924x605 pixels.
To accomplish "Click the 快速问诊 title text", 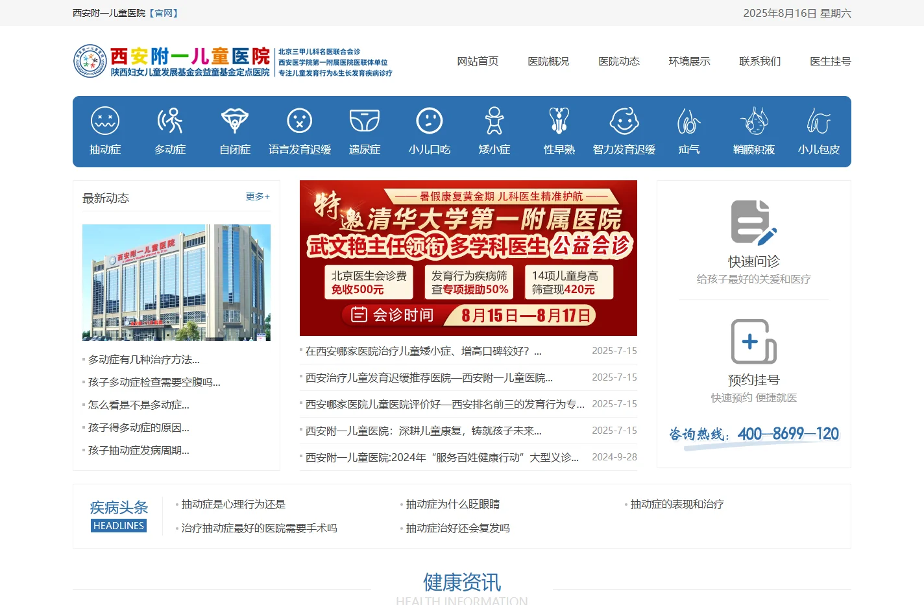I will [753, 261].
